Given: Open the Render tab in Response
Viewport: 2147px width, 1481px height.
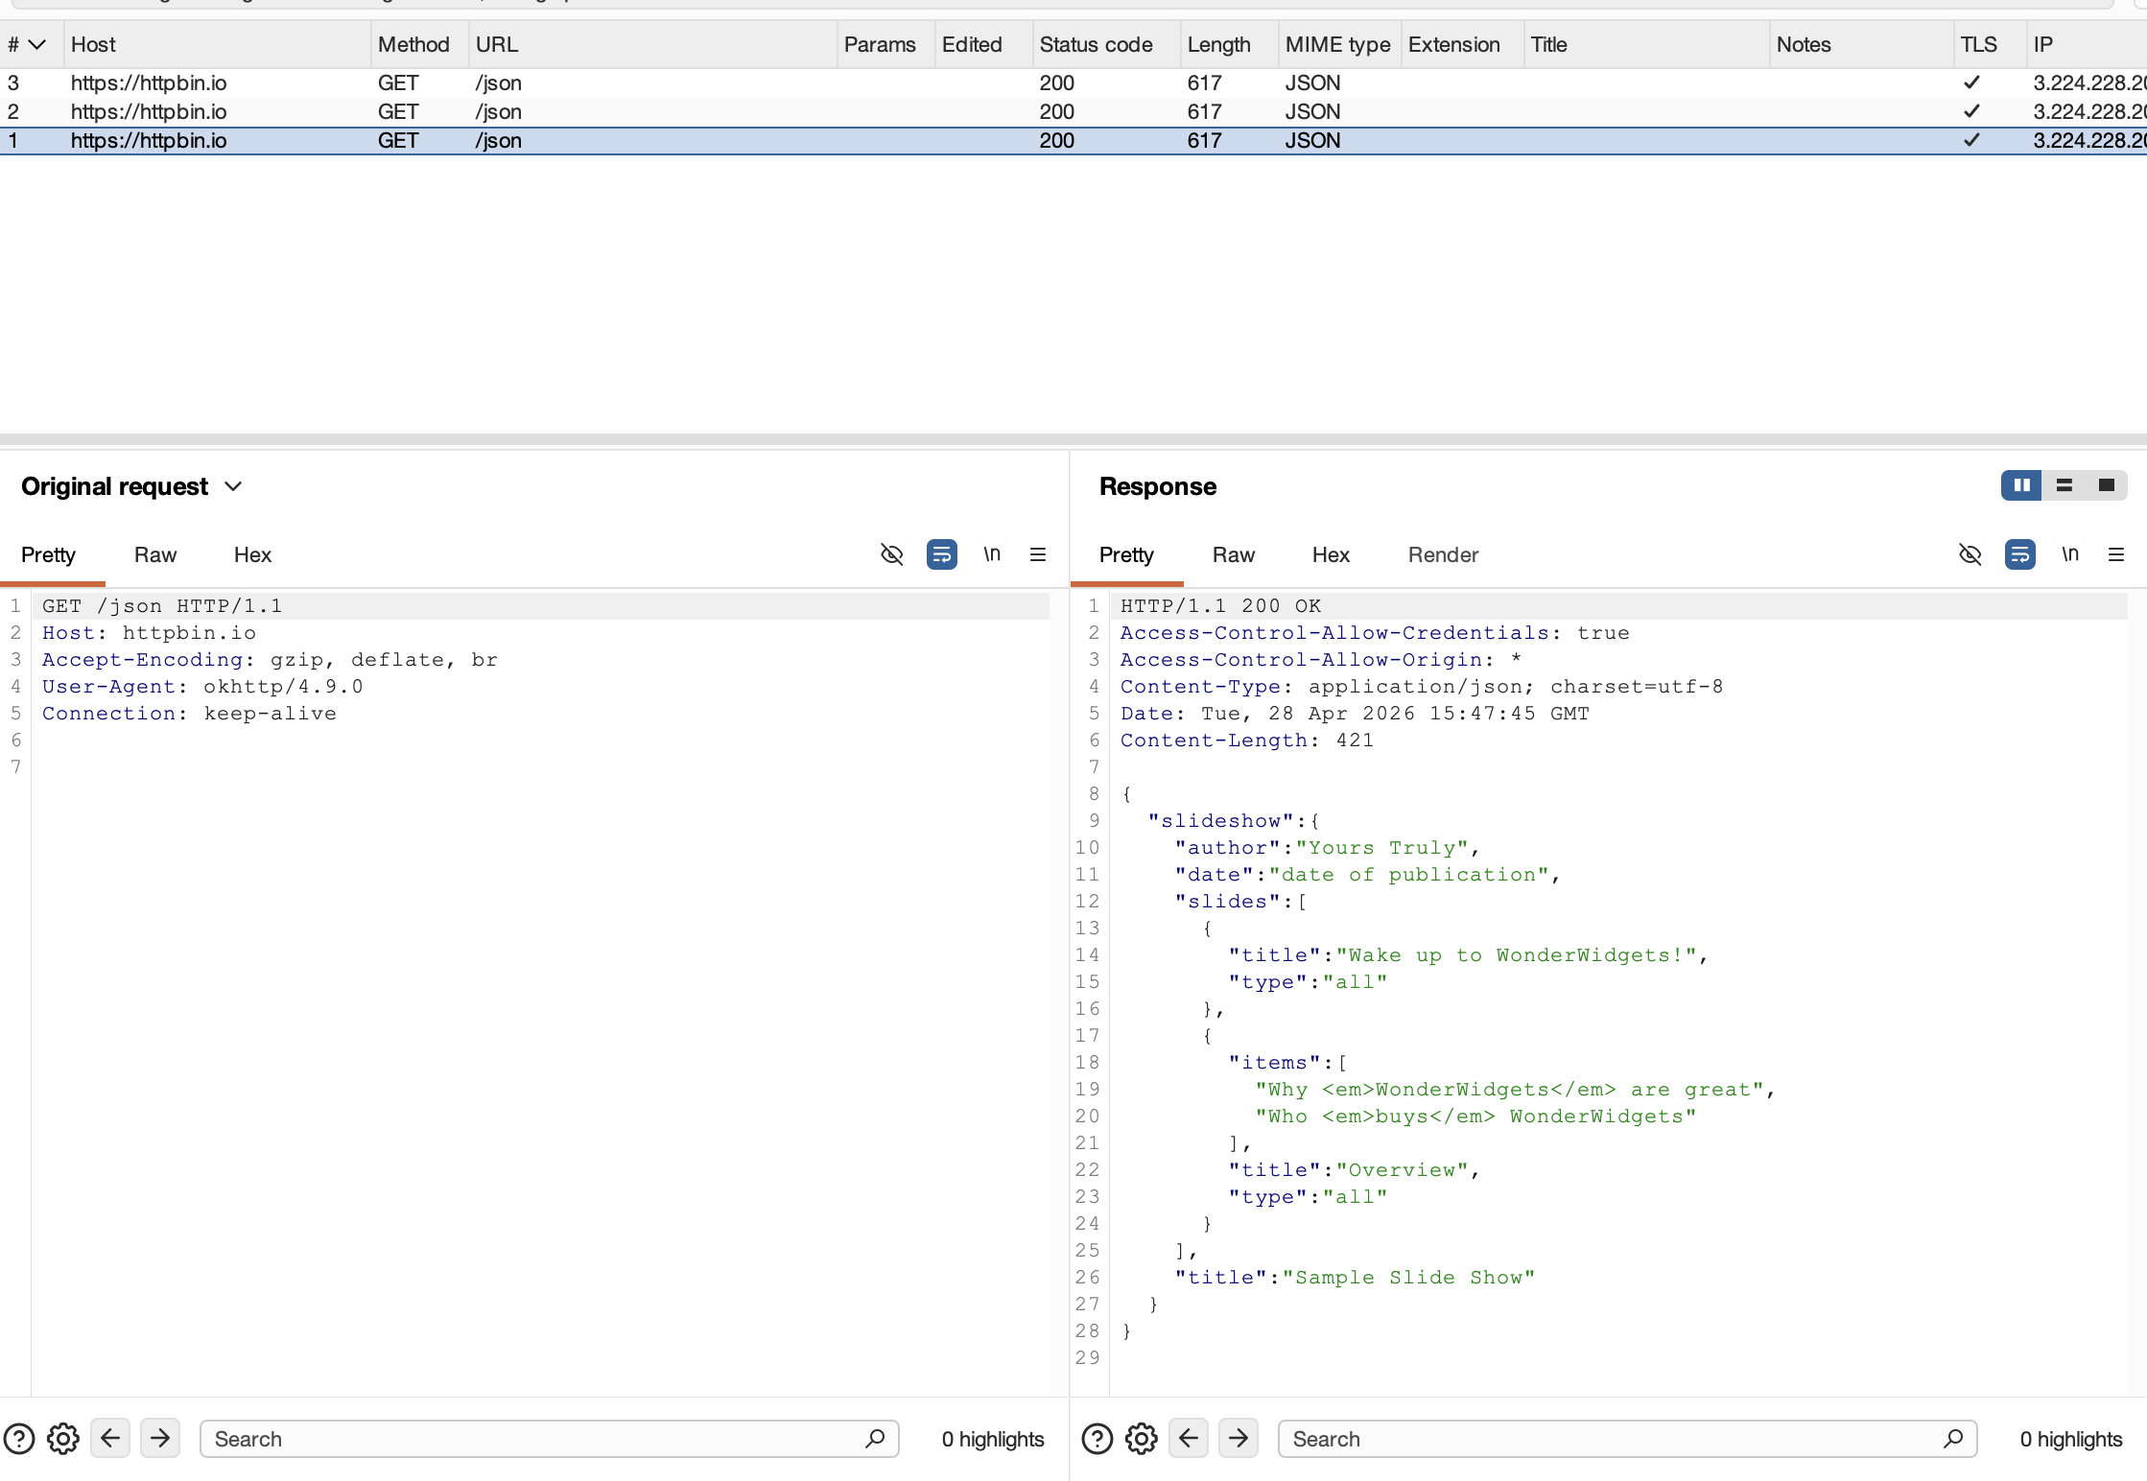Looking at the screenshot, I should pyautogui.click(x=1443, y=554).
